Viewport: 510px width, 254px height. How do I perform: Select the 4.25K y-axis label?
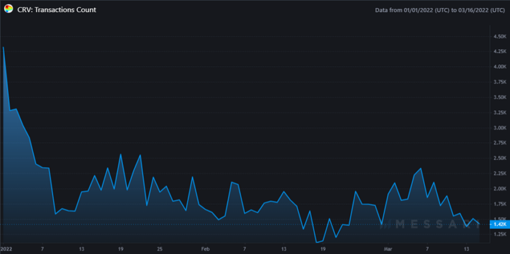(x=500, y=52)
